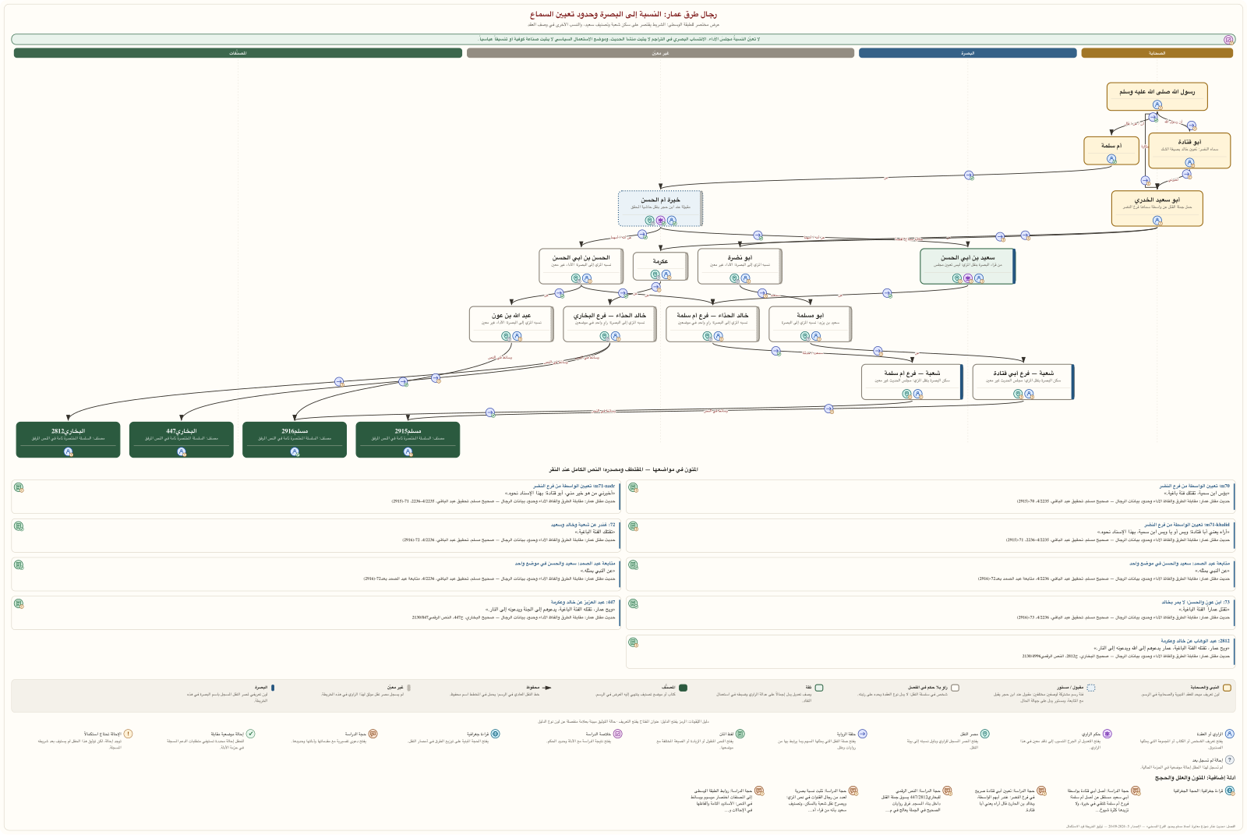This screenshot has height=835, width=1247.
Task: Open the مسلم2916 source card
Action: pyautogui.click(x=295, y=440)
